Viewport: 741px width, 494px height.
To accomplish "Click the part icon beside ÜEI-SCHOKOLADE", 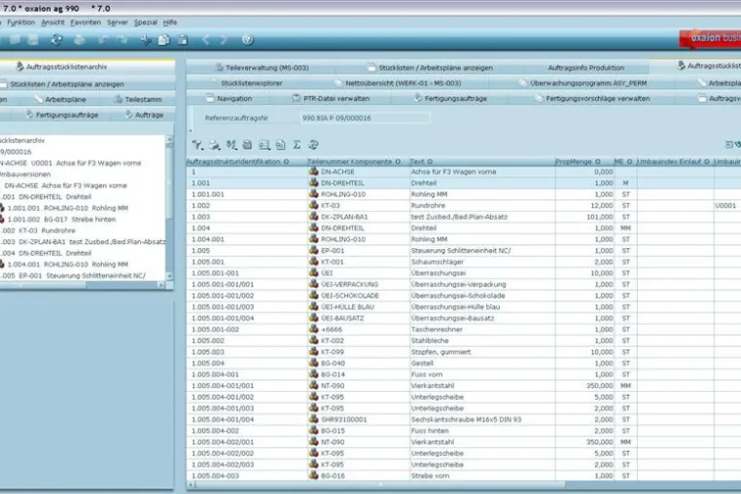I will [313, 296].
